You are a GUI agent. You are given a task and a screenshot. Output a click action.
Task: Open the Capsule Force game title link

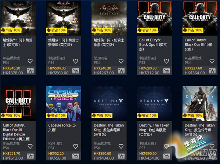[62, 127]
